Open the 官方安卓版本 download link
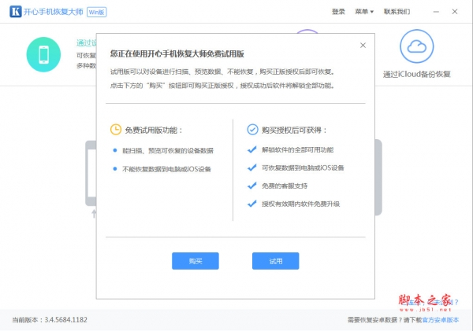 (441, 320)
